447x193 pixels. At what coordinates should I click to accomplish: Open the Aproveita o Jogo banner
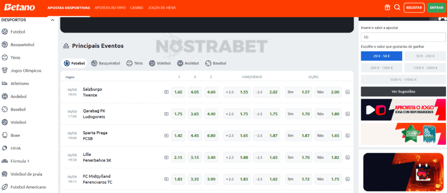403,110
